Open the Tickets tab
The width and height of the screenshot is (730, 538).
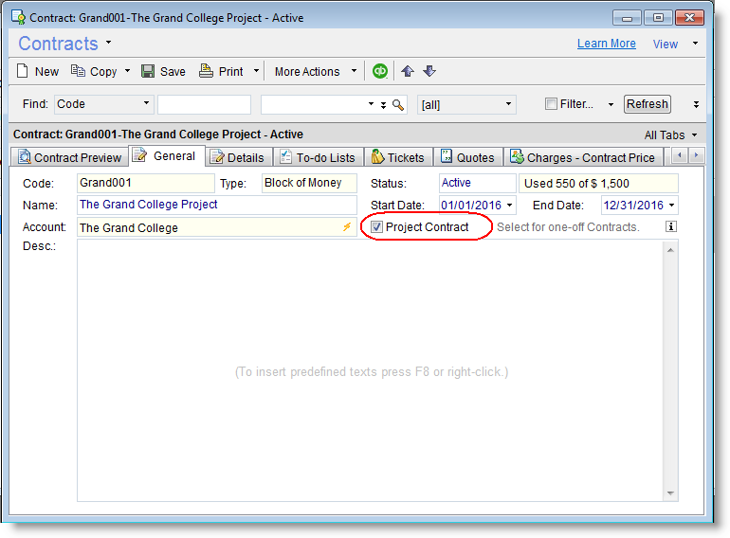(398, 157)
